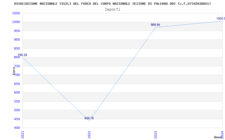The width and height of the screenshot is (225, 140).
Task: Click the 900 y-axis tick label
Action: 17,40
